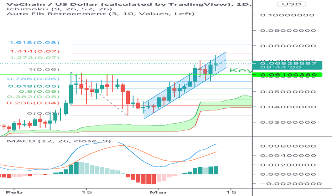Click the 1.272(0.07) Fib level label
Screen dimensions: 332x196
[35, 58]
